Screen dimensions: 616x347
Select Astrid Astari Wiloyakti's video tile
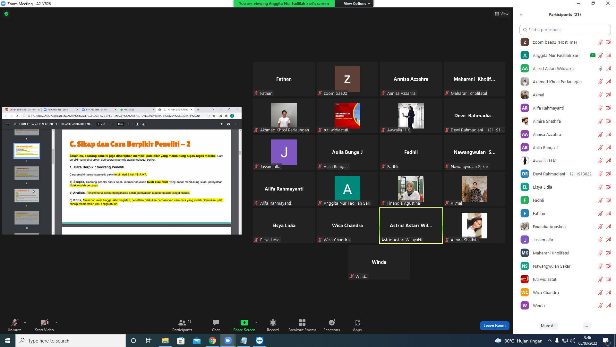[x=411, y=226]
